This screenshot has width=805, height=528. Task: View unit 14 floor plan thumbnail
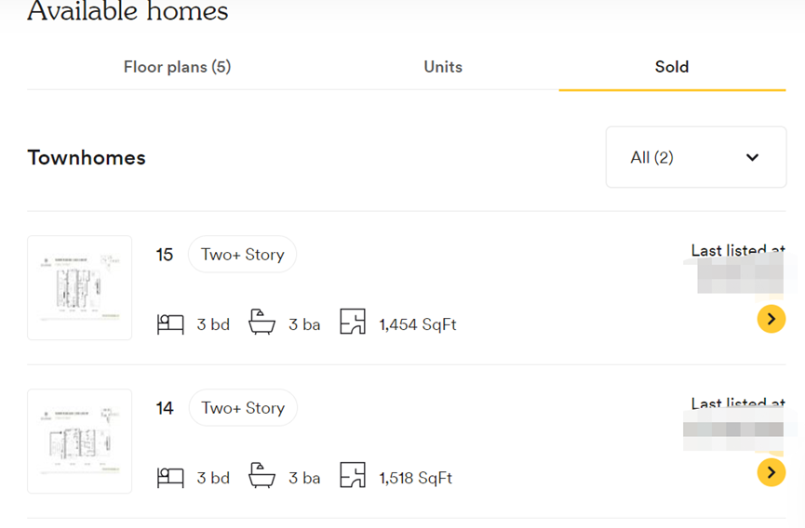coord(80,441)
